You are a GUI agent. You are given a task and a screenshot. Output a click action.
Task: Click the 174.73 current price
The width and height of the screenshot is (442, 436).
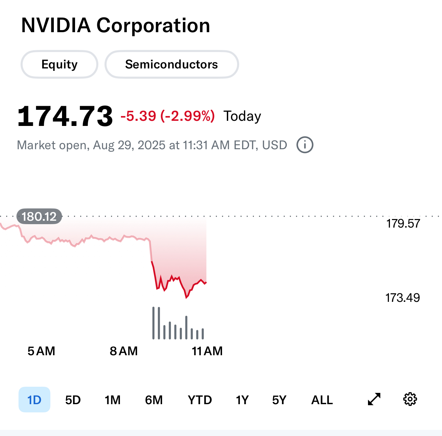coord(65,116)
